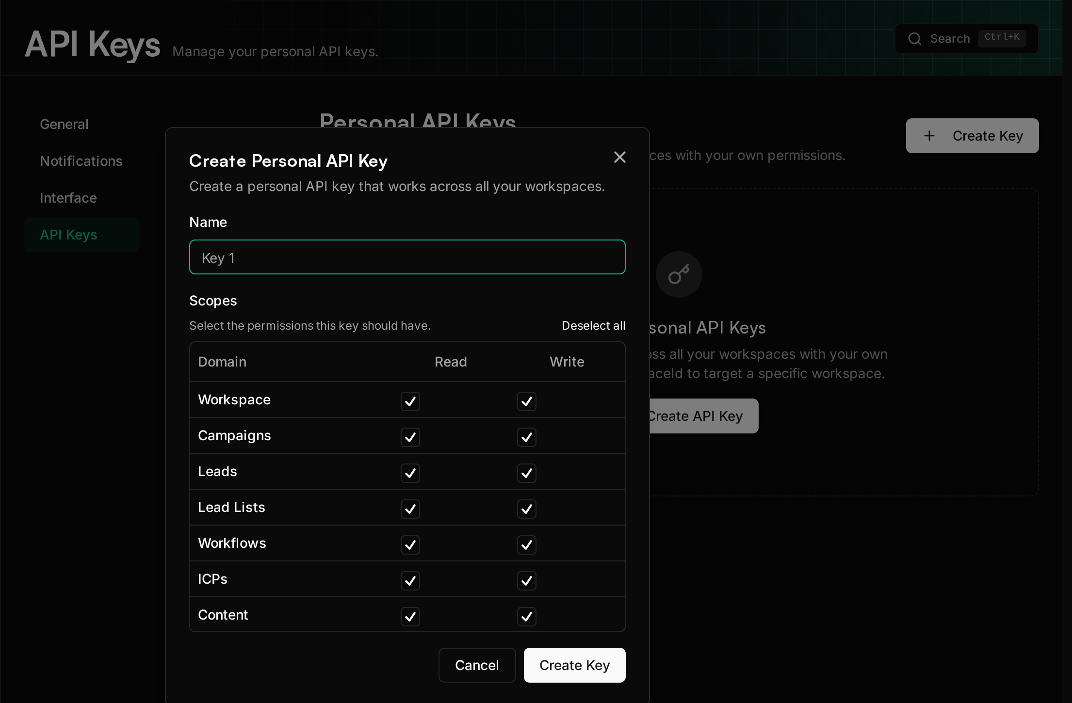The width and height of the screenshot is (1072, 703).
Task: Toggle Workspace Read checkbox
Action: [x=410, y=401]
